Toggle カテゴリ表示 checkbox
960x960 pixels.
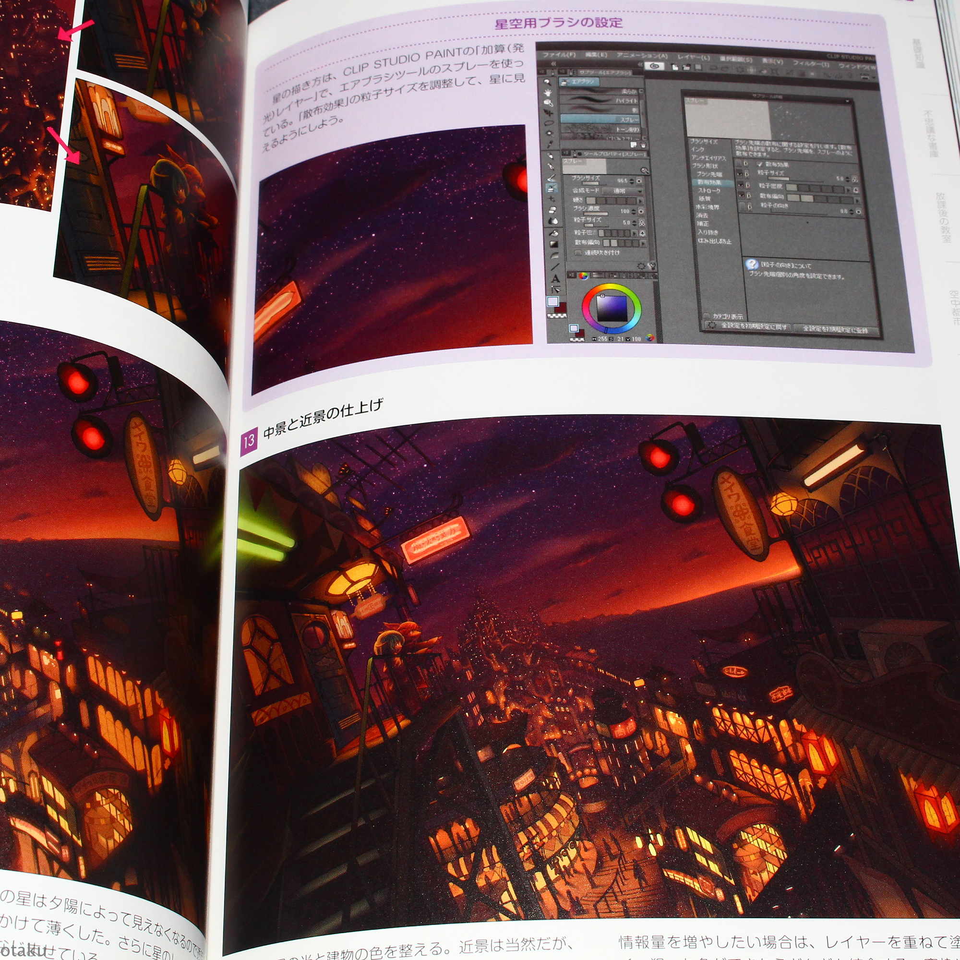[x=707, y=316]
